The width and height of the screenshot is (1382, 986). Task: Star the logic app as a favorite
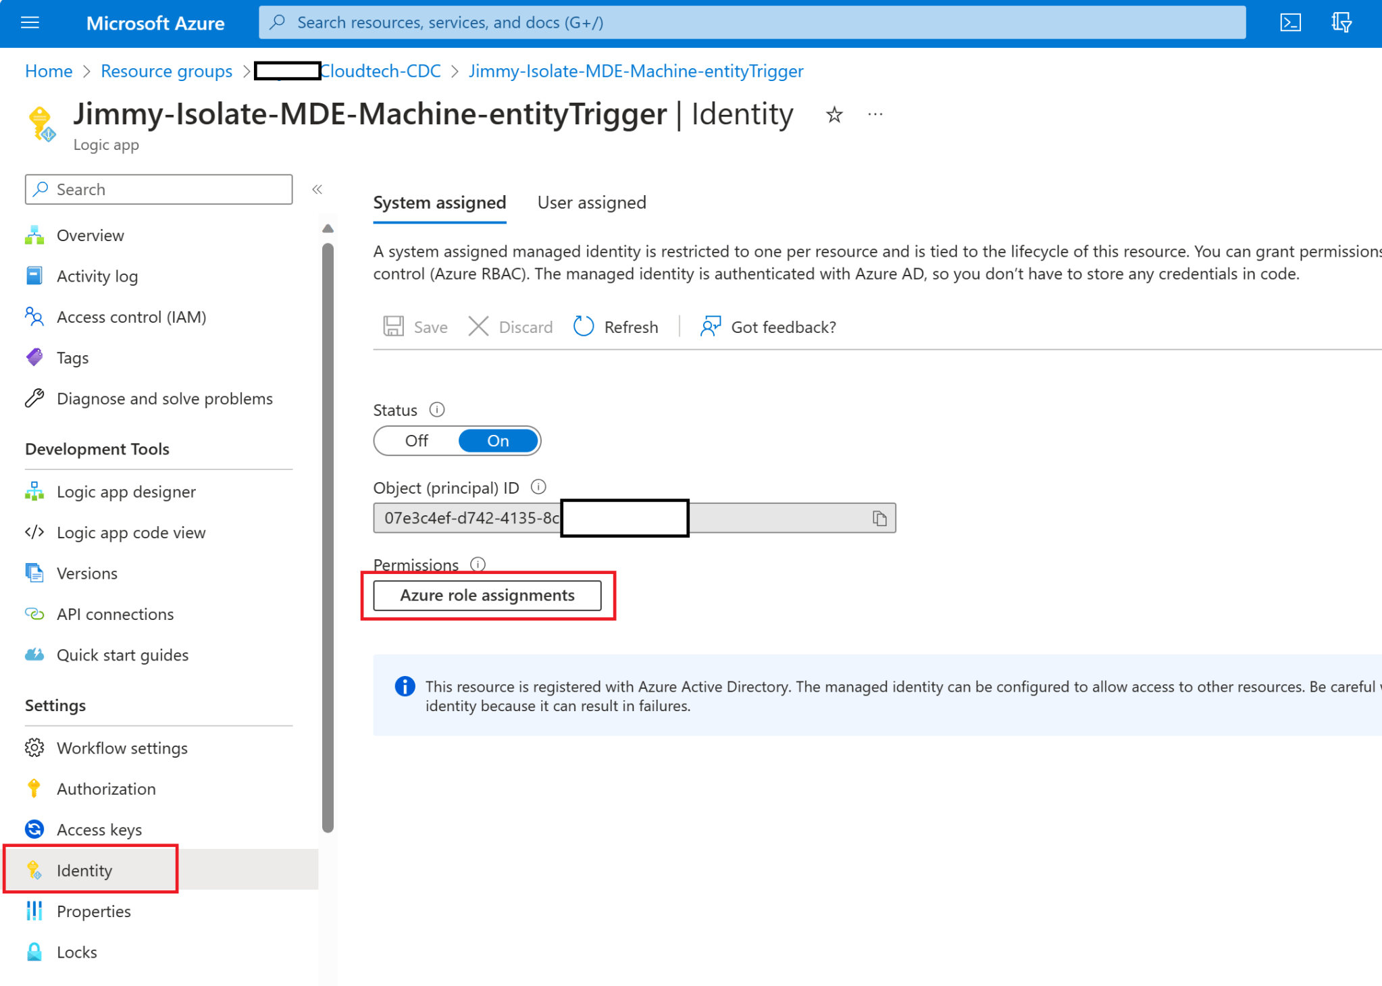(835, 114)
